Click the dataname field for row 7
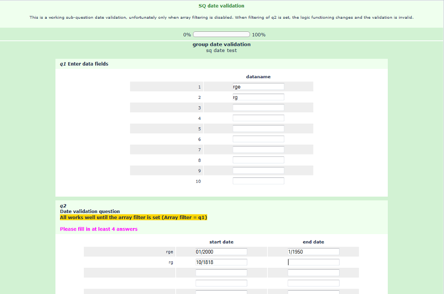Viewport: 444px width, 294px height. 258,149
